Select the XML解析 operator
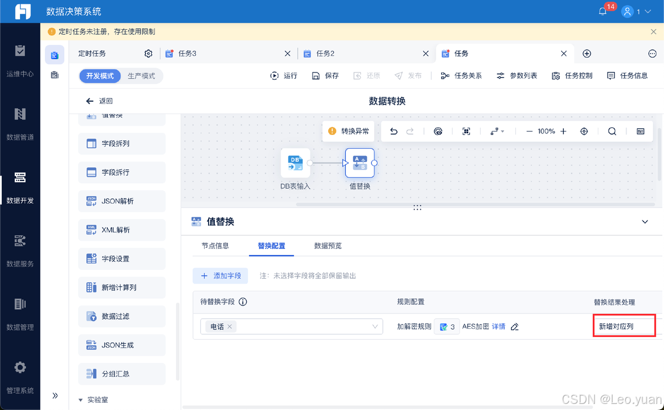Screen dimensions: 664x410 [x=122, y=230]
